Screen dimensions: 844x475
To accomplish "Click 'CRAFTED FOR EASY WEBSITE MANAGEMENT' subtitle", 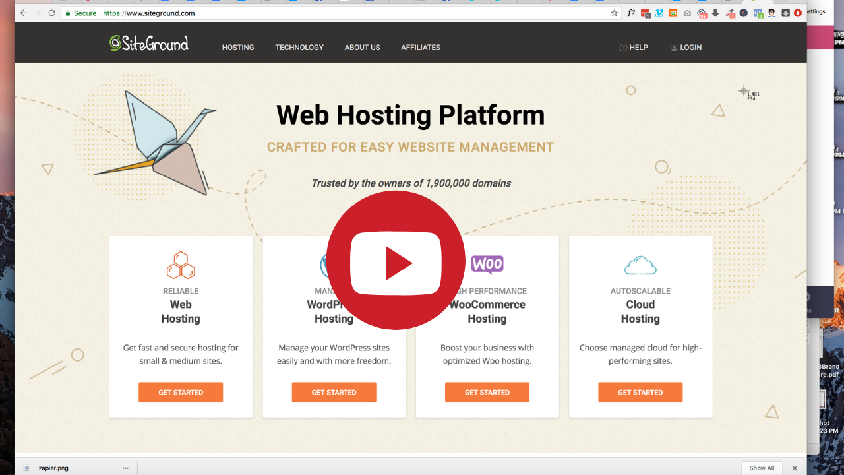I will pyautogui.click(x=410, y=147).
